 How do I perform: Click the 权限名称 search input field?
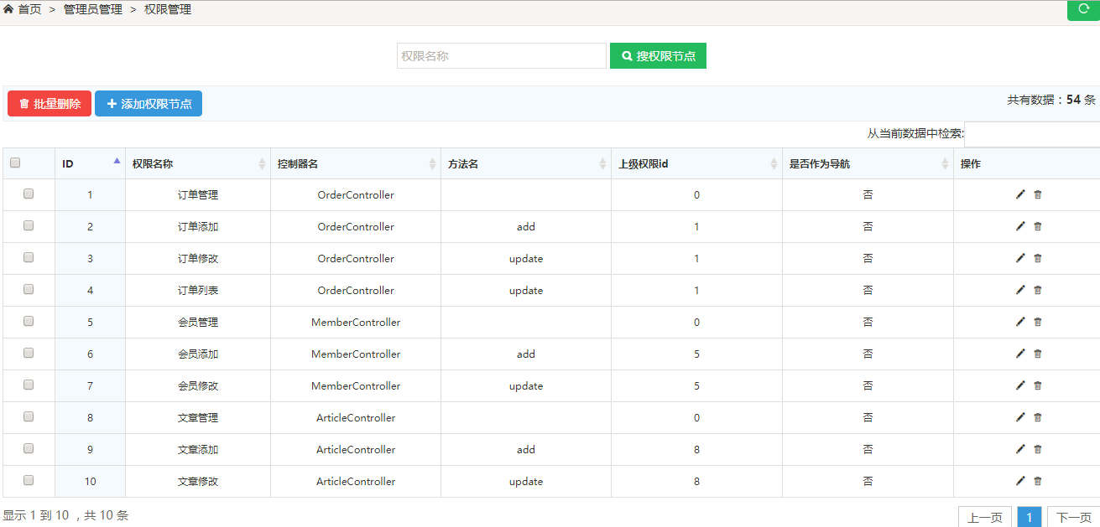[x=501, y=56]
